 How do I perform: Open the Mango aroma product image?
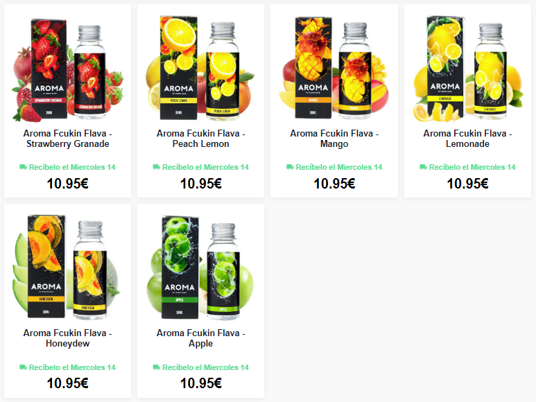[x=334, y=68]
